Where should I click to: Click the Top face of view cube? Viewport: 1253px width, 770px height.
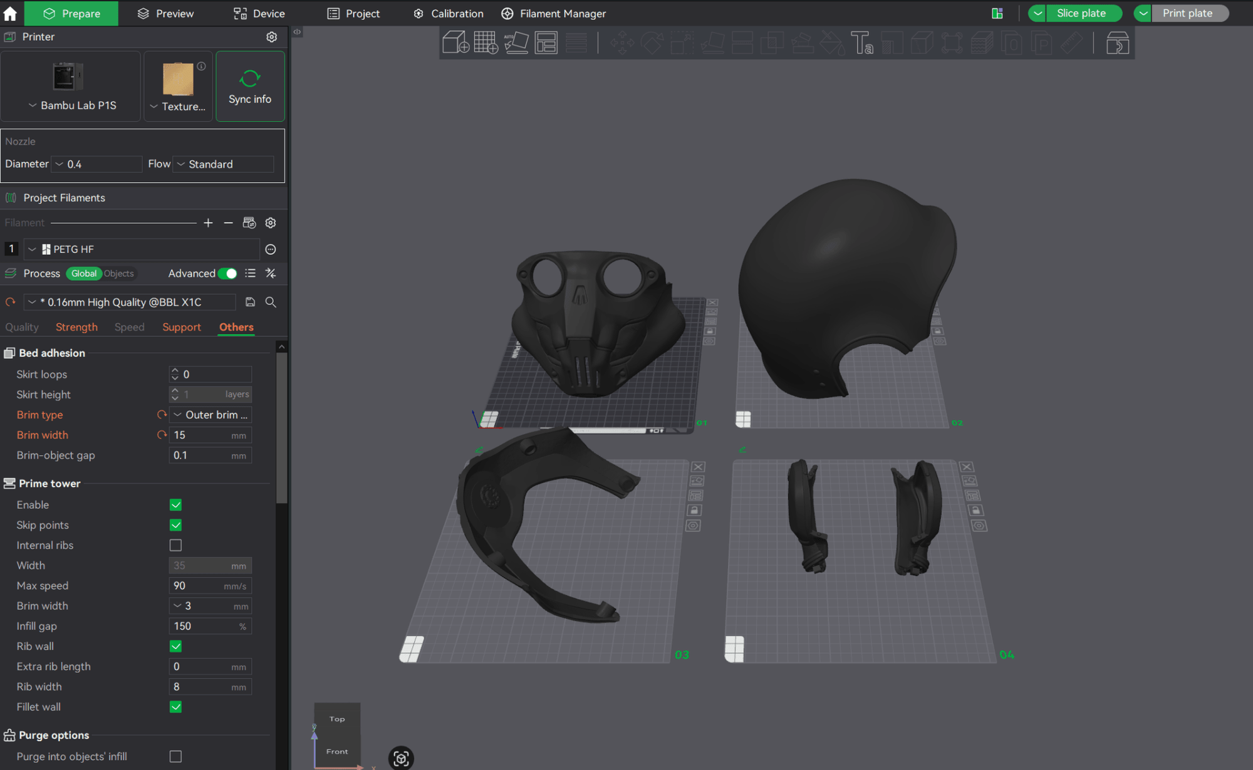[x=337, y=719]
